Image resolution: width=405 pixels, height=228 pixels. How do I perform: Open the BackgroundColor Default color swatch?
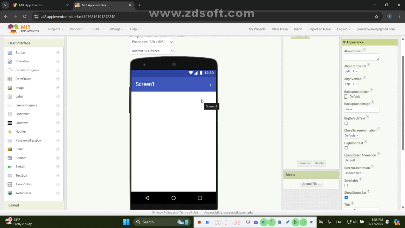pos(346,97)
